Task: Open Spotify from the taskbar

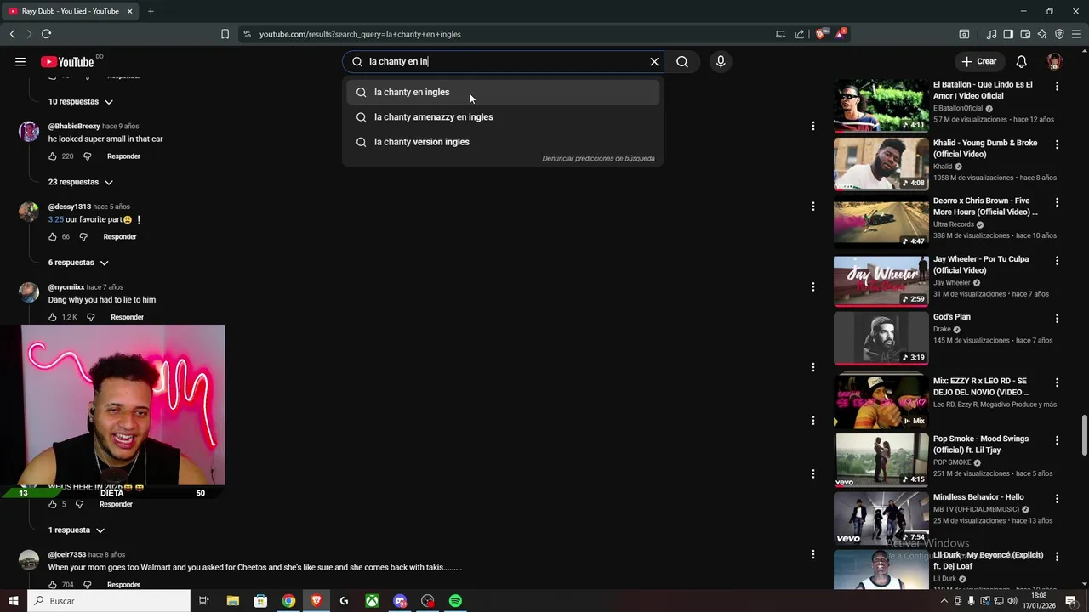Action: tap(455, 601)
